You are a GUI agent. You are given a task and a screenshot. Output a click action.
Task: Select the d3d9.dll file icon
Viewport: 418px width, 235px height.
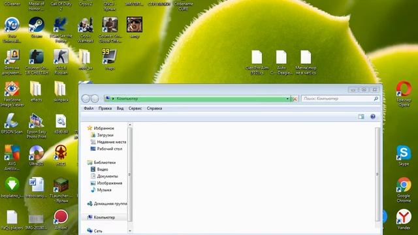click(61, 123)
